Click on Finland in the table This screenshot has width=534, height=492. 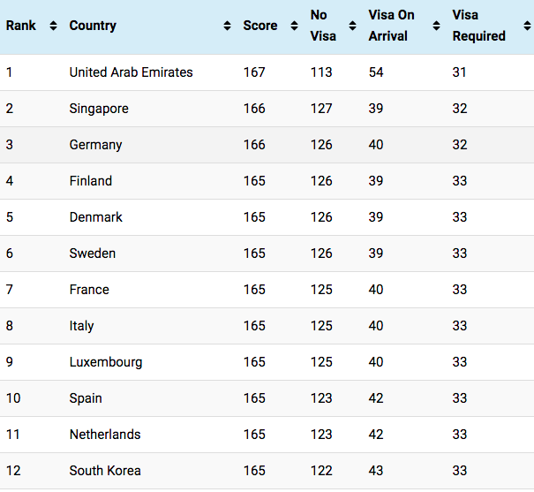pos(91,181)
